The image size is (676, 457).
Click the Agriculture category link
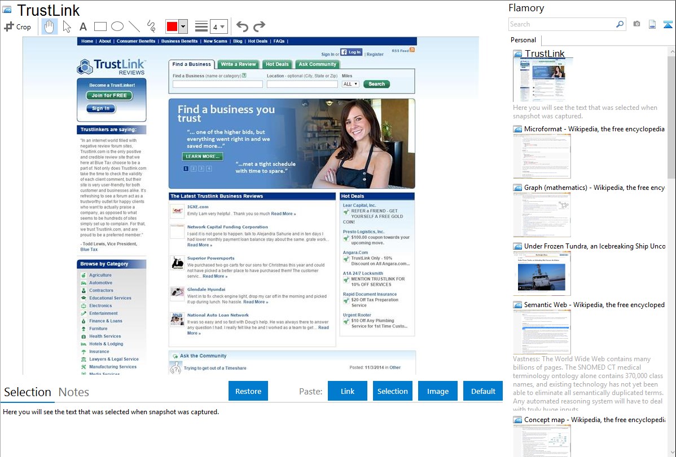pyautogui.click(x=100, y=275)
